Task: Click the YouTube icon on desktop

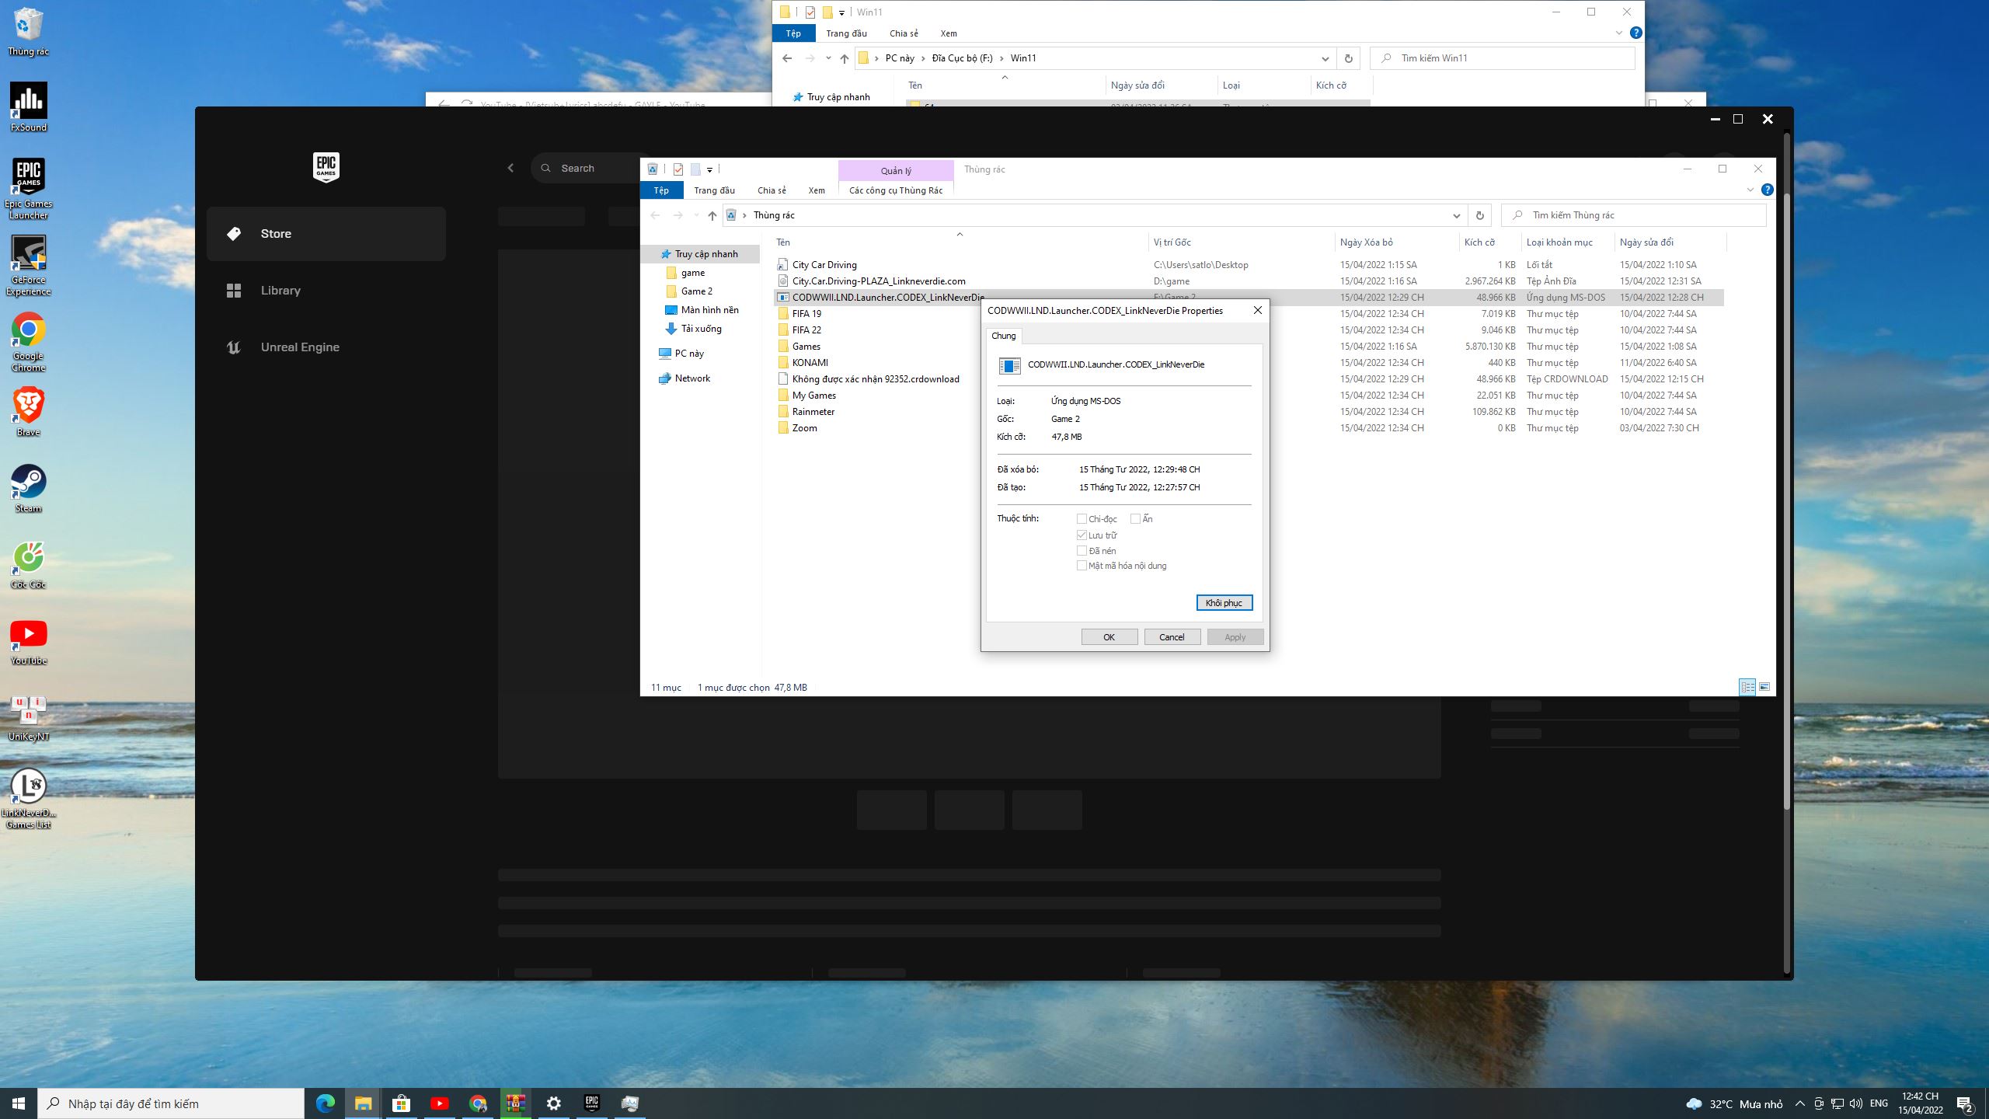Action: [29, 633]
